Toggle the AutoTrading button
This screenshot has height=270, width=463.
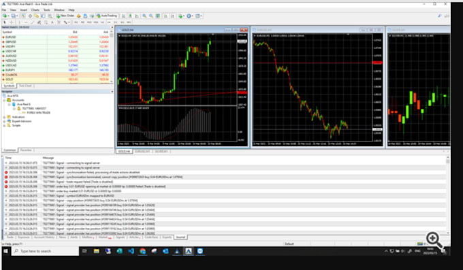pyautogui.click(x=107, y=16)
